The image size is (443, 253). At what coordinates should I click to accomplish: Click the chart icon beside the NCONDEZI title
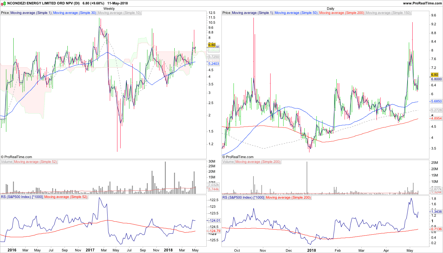(4, 3)
